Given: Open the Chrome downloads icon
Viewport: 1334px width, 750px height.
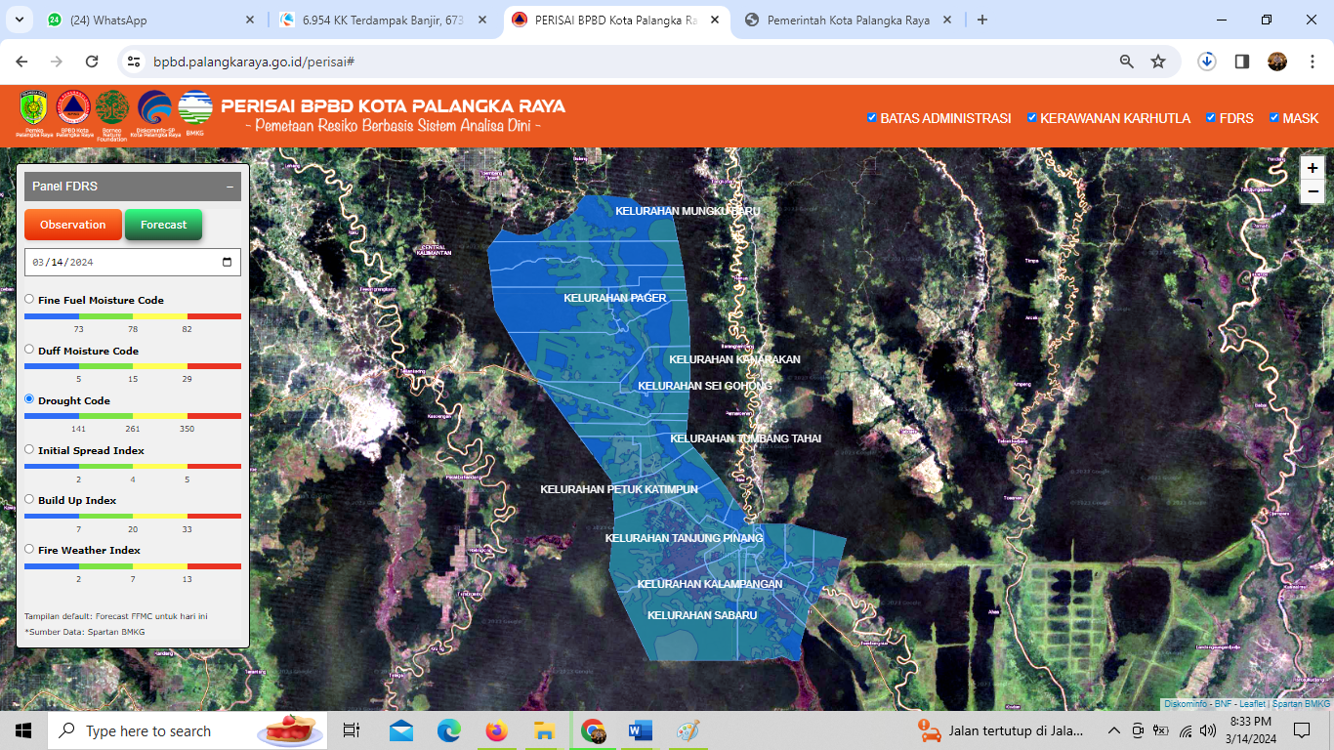Looking at the screenshot, I should (x=1207, y=62).
